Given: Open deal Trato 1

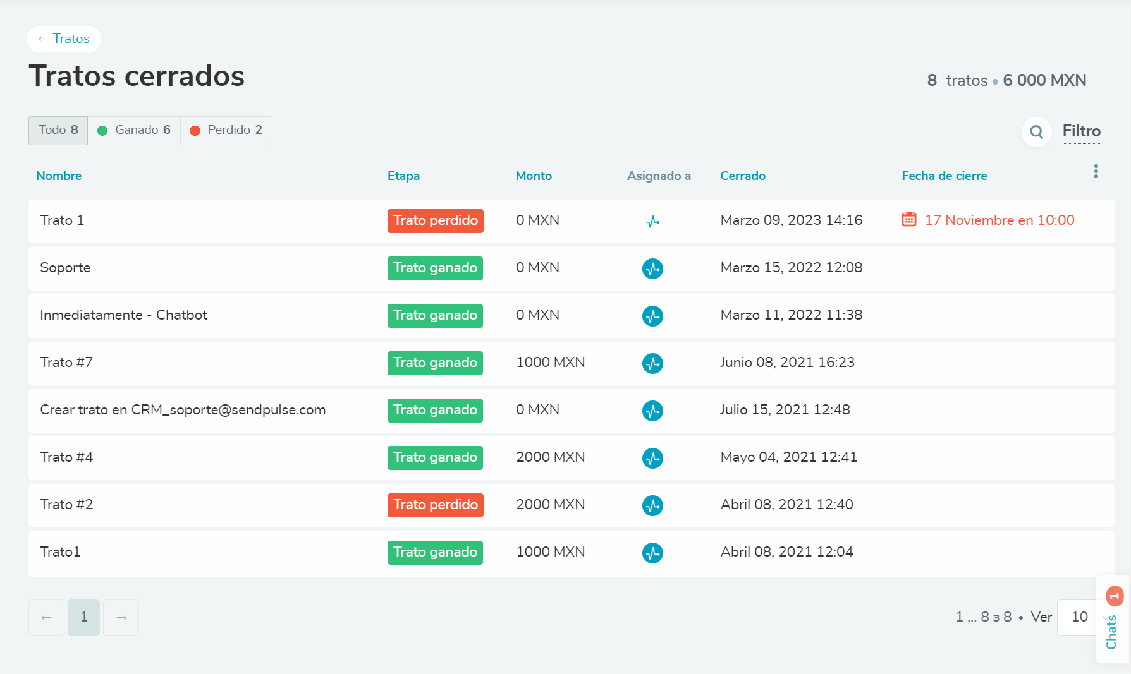Looking at the screenshot, I should pyautogui.click(x=62, y=220).
